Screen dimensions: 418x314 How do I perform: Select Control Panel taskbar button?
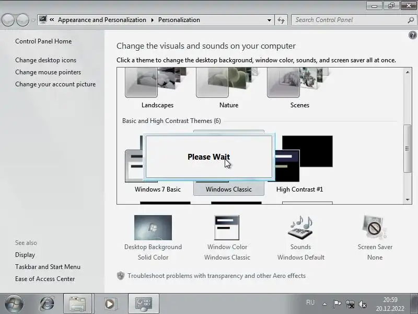coord(143,304)
